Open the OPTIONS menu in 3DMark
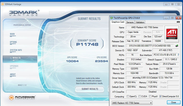This screenshot has width=183, height=106. (13, 42)
